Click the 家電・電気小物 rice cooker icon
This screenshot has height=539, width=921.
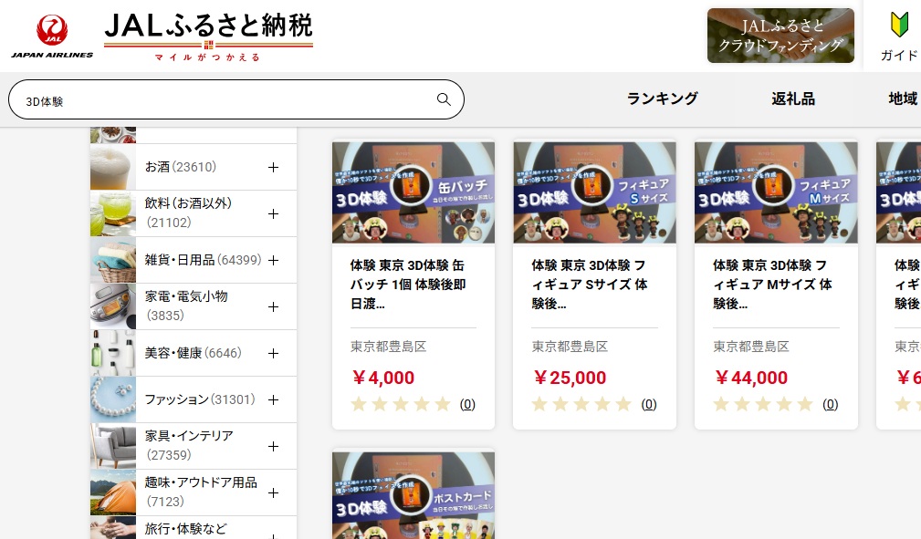113,306
